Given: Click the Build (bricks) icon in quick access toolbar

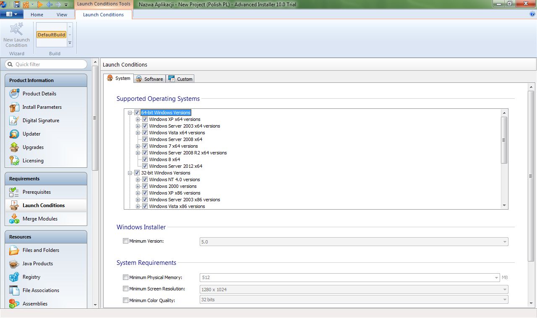Looking at the screenshot, I should point(26,5).
